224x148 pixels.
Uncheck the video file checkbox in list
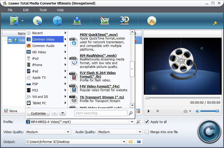[10, 40]
